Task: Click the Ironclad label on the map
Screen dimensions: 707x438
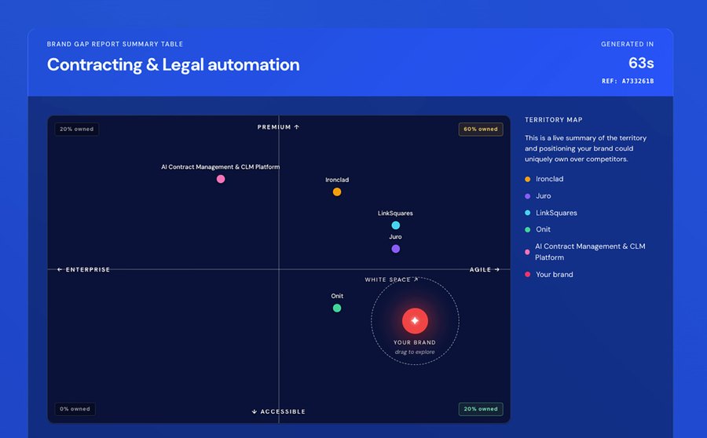Action: click(337, 180)
